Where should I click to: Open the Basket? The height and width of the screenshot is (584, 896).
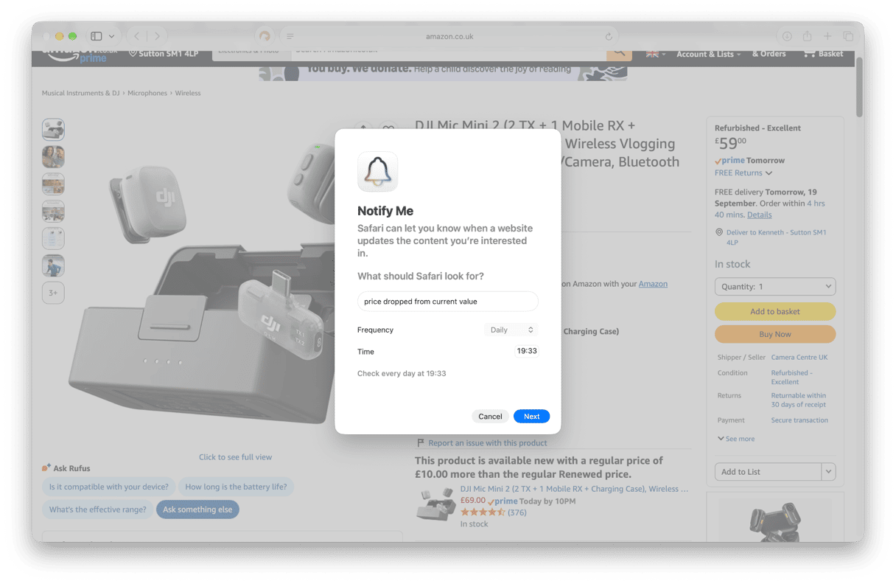(824, 54)
